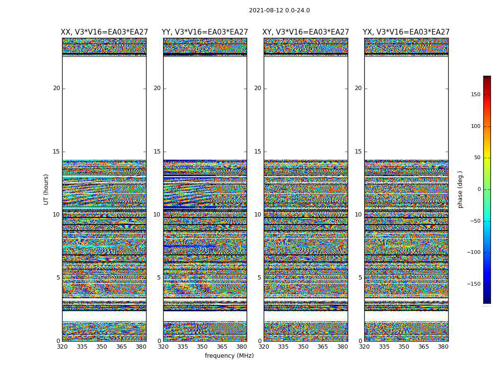Click the 15 hour tick of XY plot
Screen dimensions: 498x379
click(258, 152)
